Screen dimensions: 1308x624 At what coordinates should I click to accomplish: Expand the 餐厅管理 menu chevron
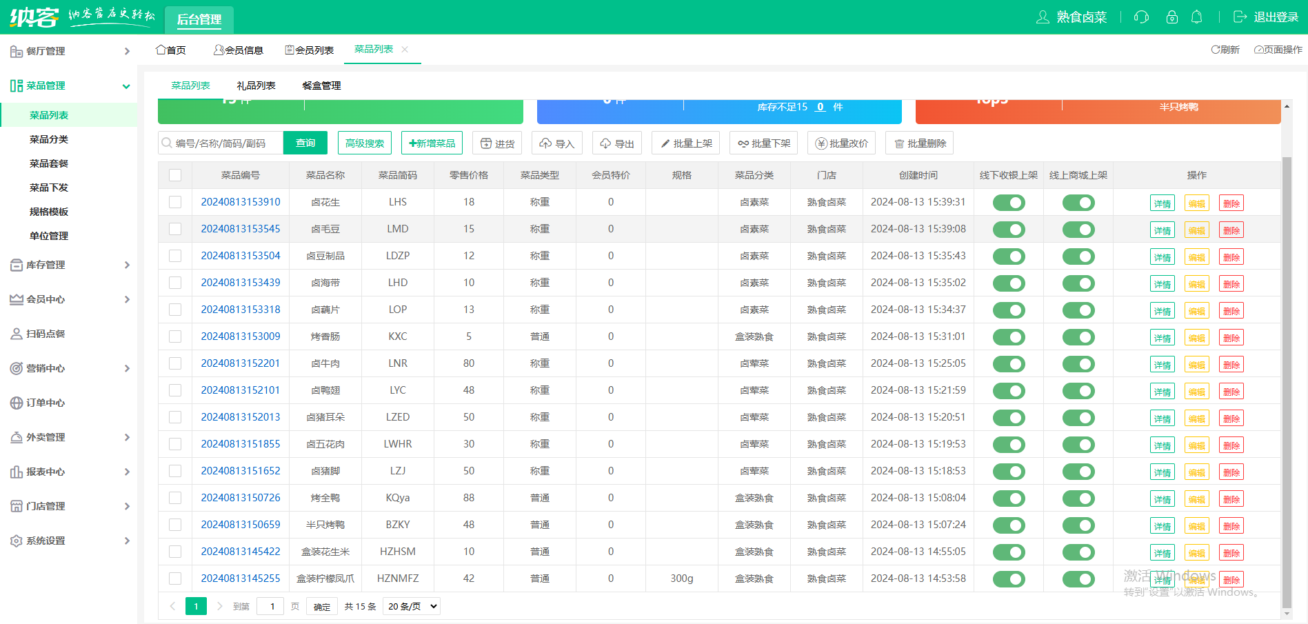(127, 51)
